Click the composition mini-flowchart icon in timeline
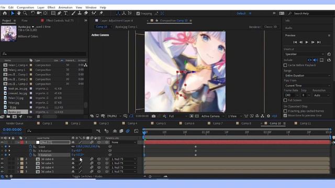 [98, 131]
